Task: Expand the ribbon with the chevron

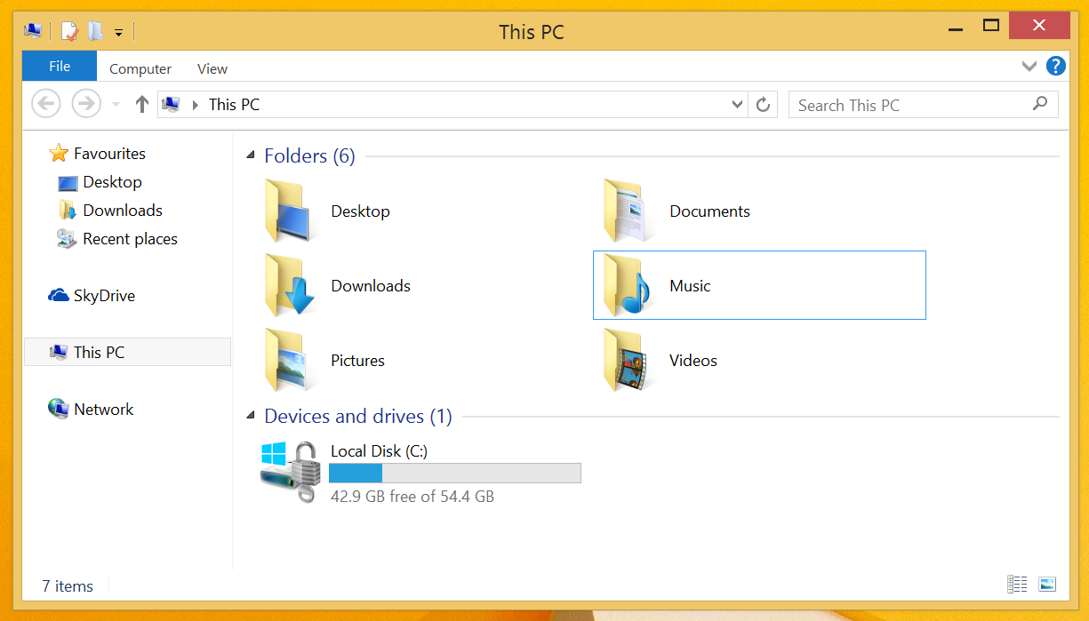Action: [x=1029, y=66]
